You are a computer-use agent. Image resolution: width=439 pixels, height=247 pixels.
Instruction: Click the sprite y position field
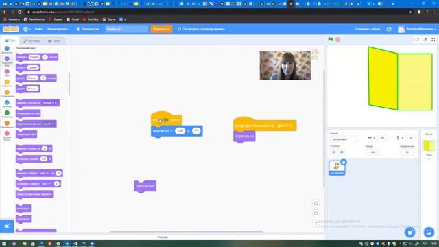tap(410, 137)
